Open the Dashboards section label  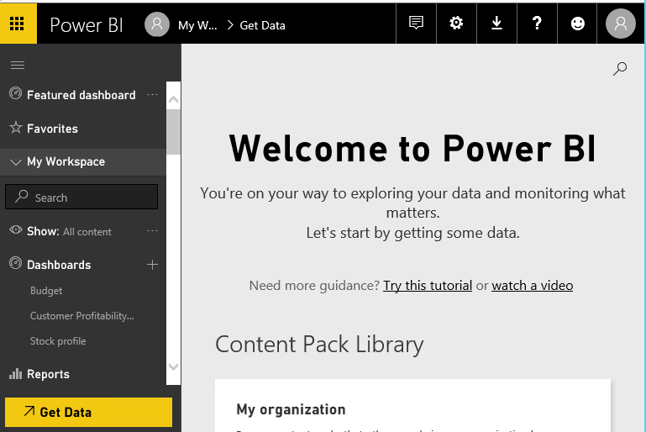pos(59,265)
